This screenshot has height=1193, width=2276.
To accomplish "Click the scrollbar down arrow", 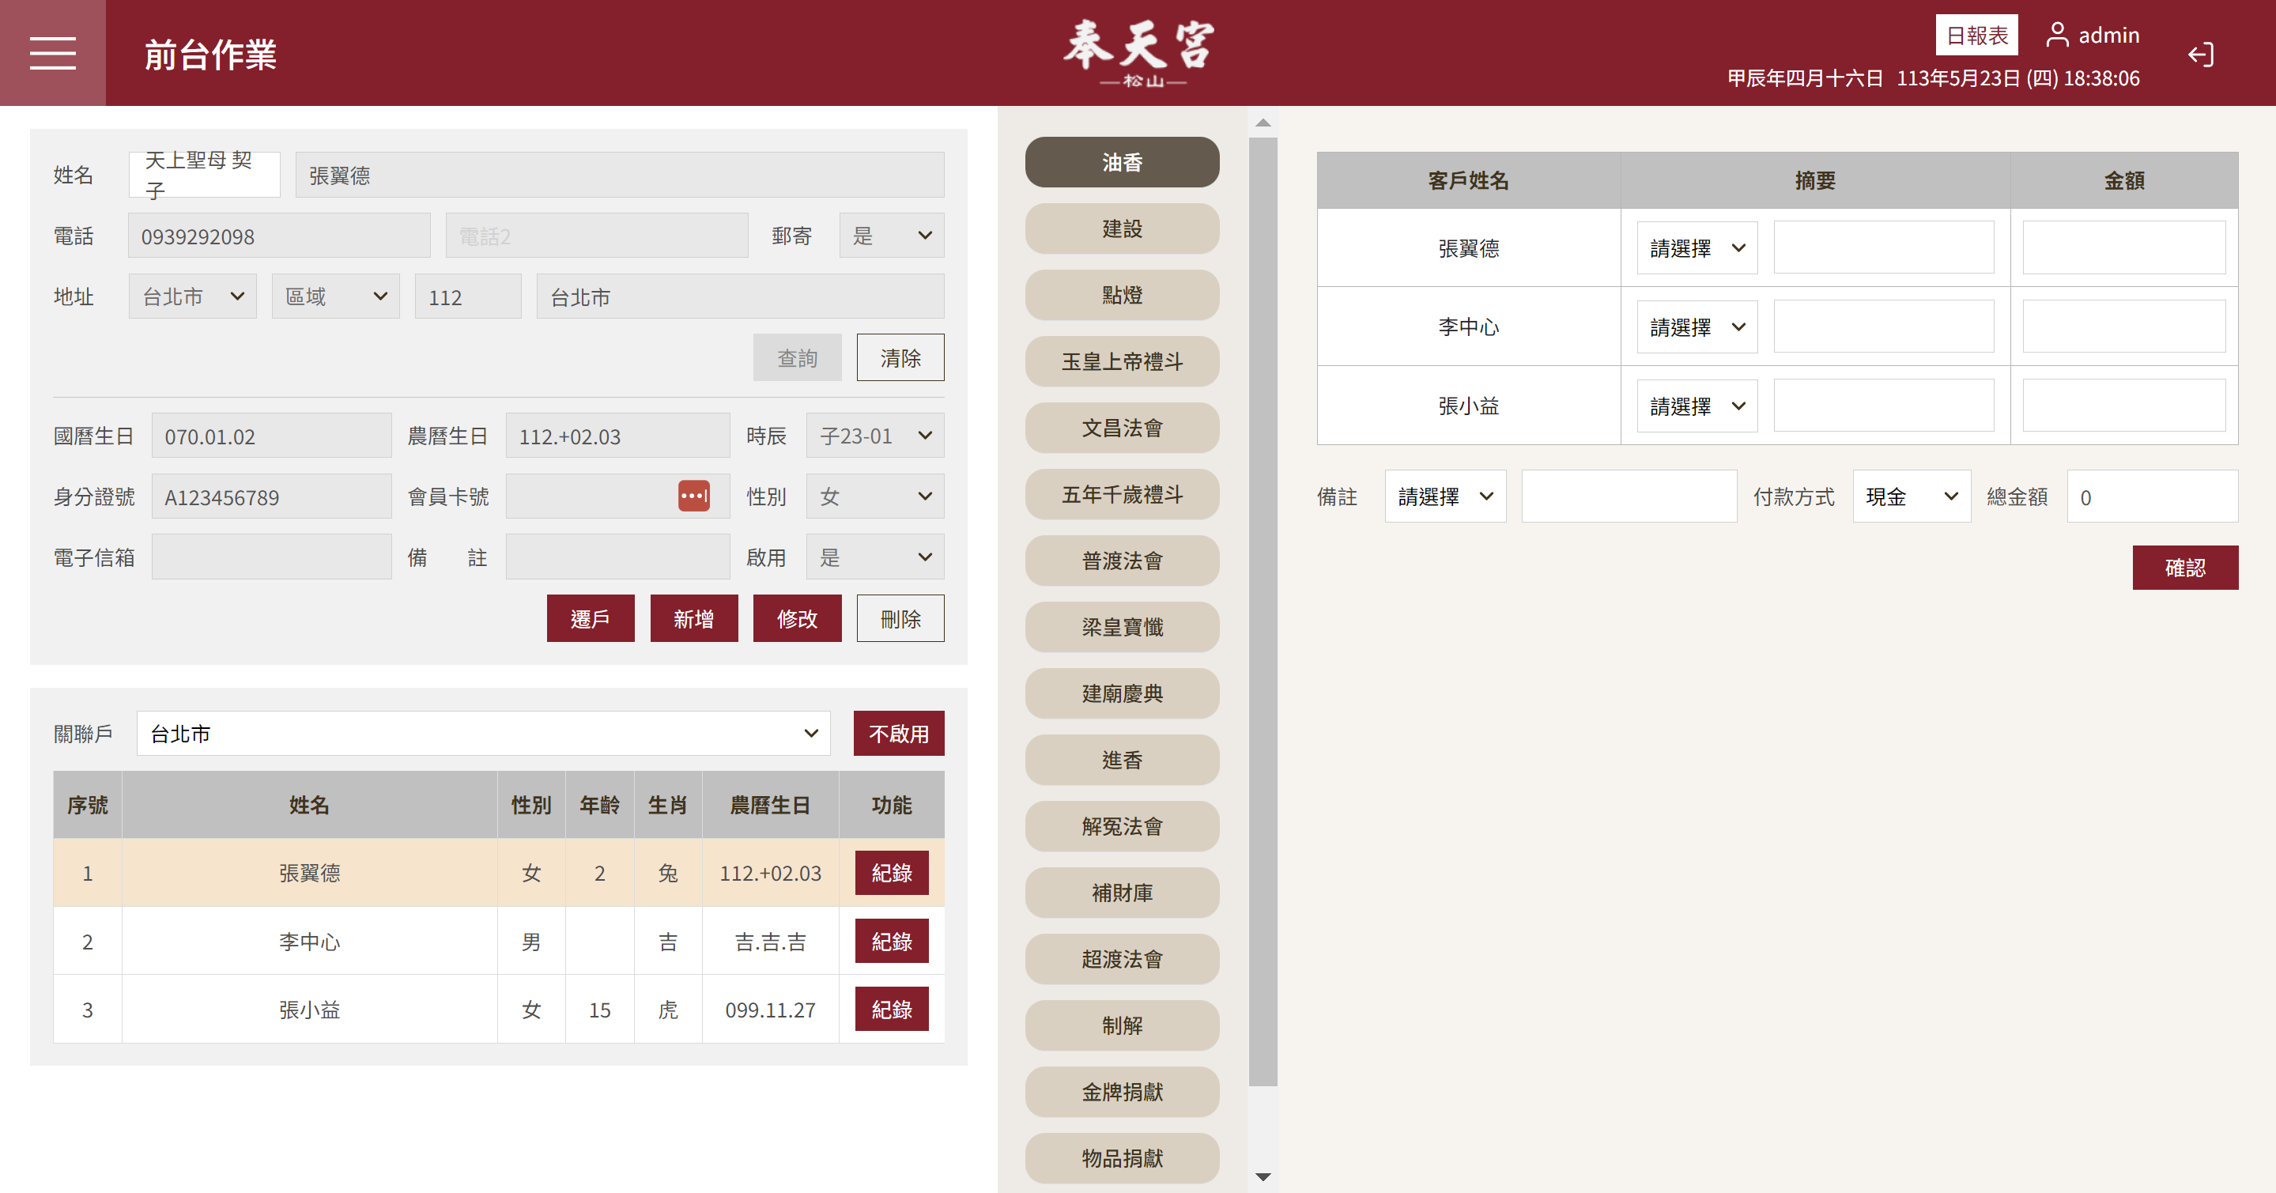I will (1263, 1176).
